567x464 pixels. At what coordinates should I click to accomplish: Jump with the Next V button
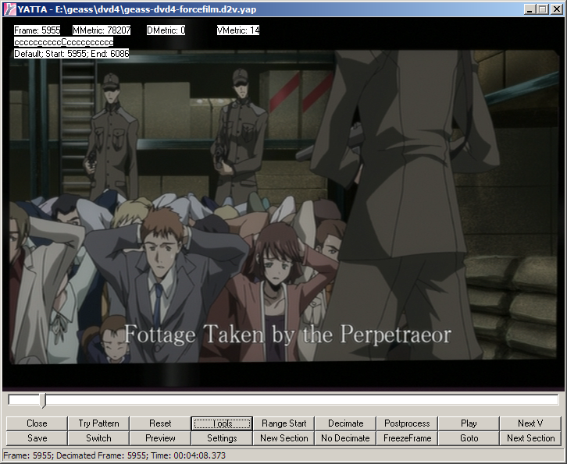[530, 423]
